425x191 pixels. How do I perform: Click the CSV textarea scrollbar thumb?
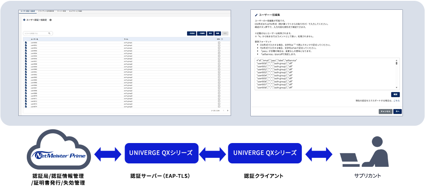click(397, 63)
